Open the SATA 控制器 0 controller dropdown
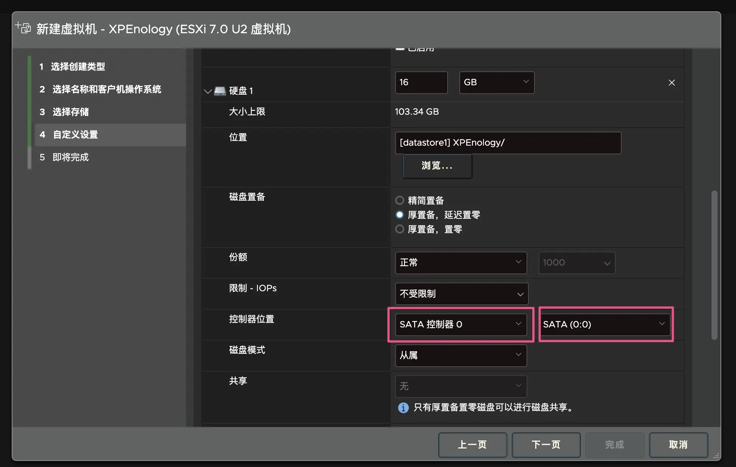Image resolution: width=736 pixels, height=467 pixels. (x=460, y=324)
